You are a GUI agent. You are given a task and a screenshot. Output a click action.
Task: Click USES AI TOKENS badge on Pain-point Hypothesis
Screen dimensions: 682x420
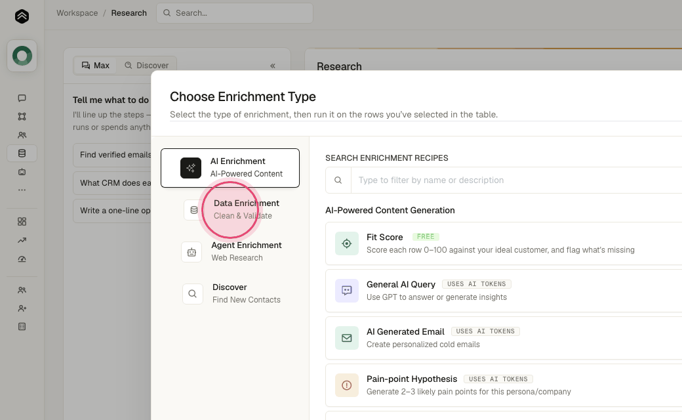click(x=498, y=379)
